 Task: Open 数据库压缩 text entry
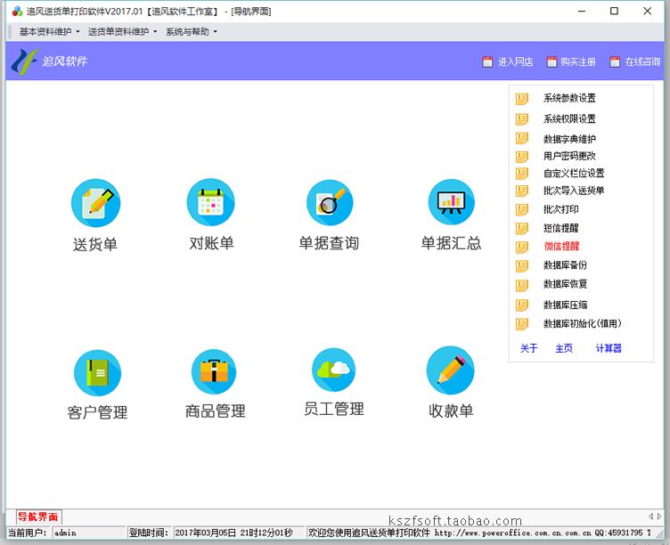565,305
